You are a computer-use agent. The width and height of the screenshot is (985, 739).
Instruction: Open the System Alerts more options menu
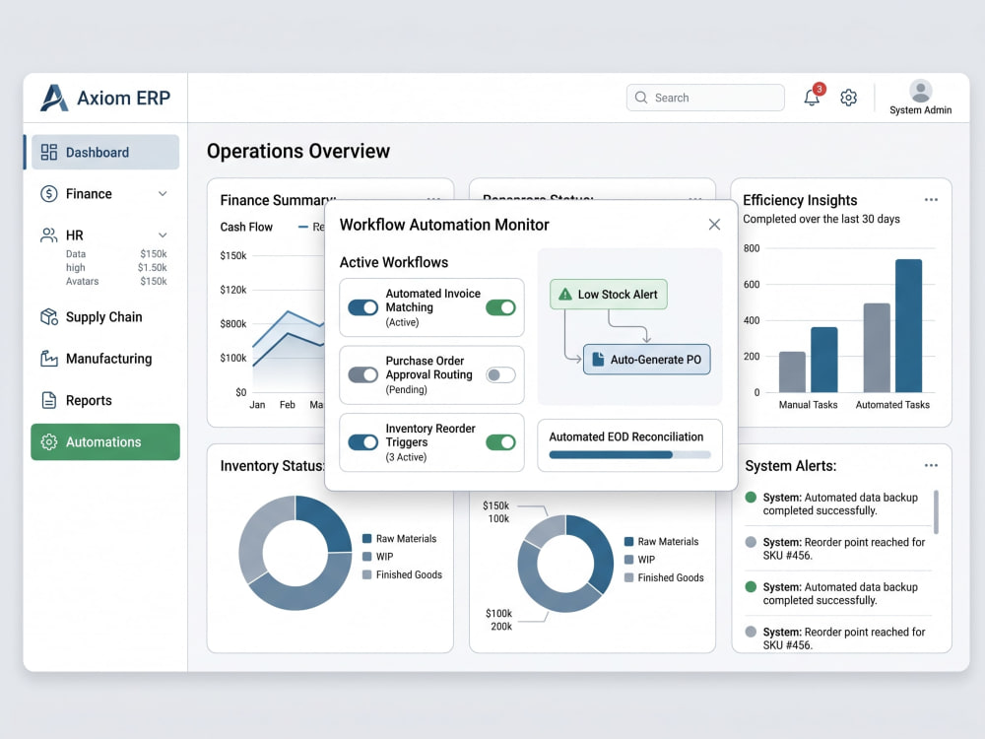click(931, 466)
